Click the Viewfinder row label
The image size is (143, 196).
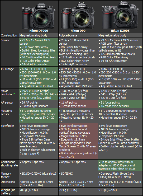[x=7, y=126]
